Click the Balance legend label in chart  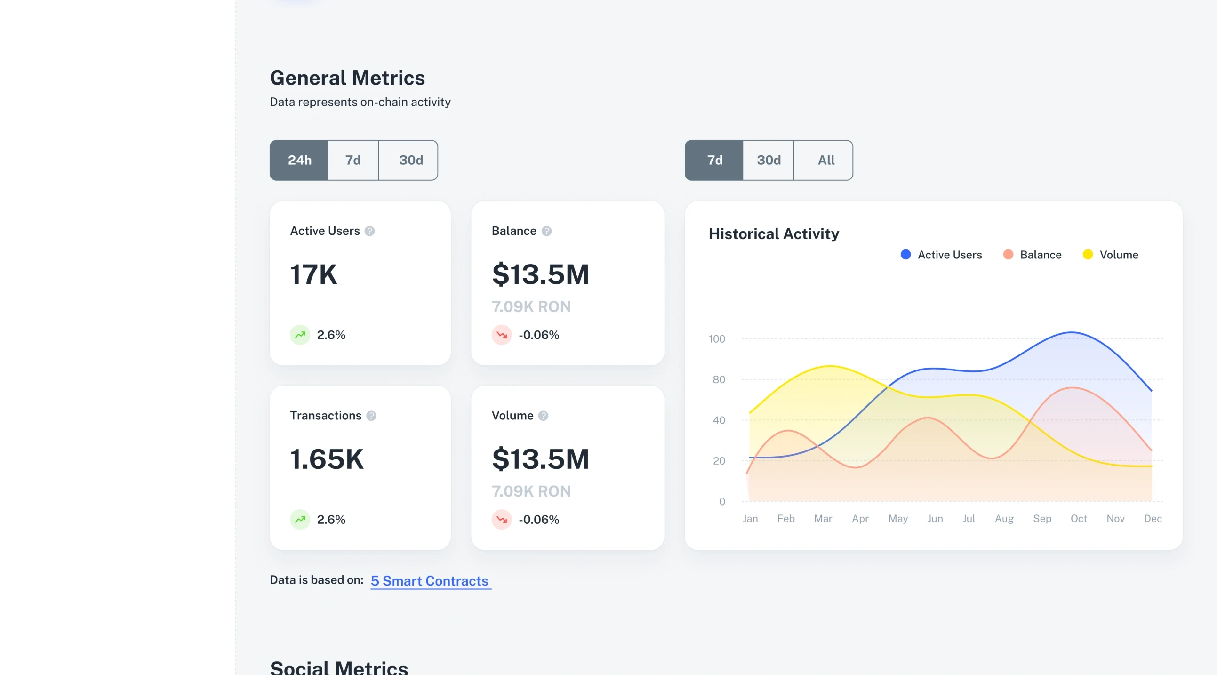1041,255
